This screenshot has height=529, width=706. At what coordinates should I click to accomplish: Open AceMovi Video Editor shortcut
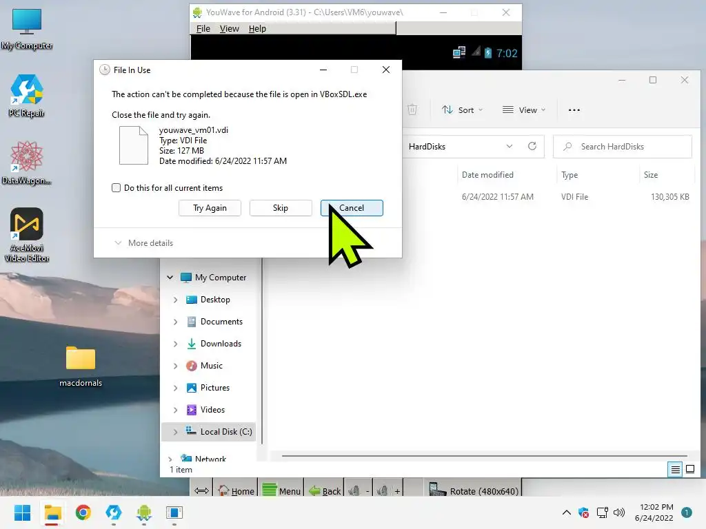(27, 235)
